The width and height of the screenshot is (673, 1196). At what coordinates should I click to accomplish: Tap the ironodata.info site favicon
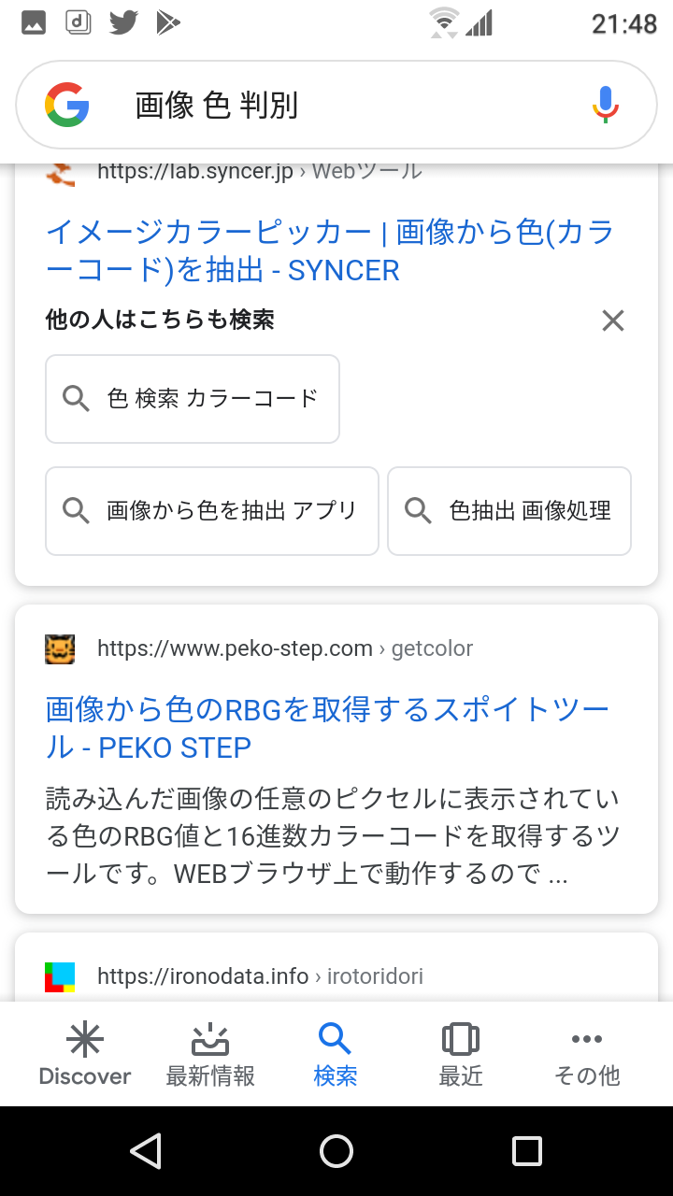[60, 976]
